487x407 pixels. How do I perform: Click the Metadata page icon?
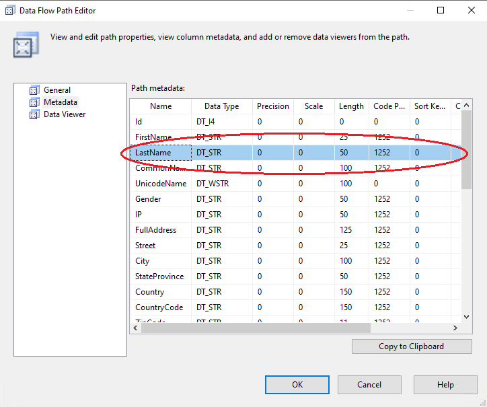point(34,102)
